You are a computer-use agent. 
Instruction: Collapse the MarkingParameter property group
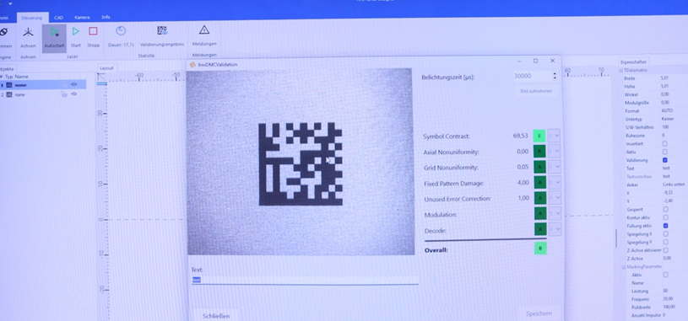pos(624,267)
